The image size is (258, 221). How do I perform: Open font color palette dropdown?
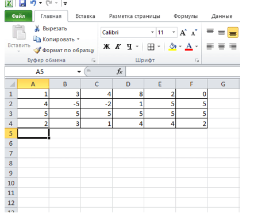click(197, 46)
